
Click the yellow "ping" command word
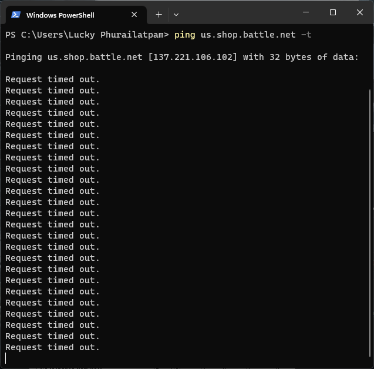184,35
